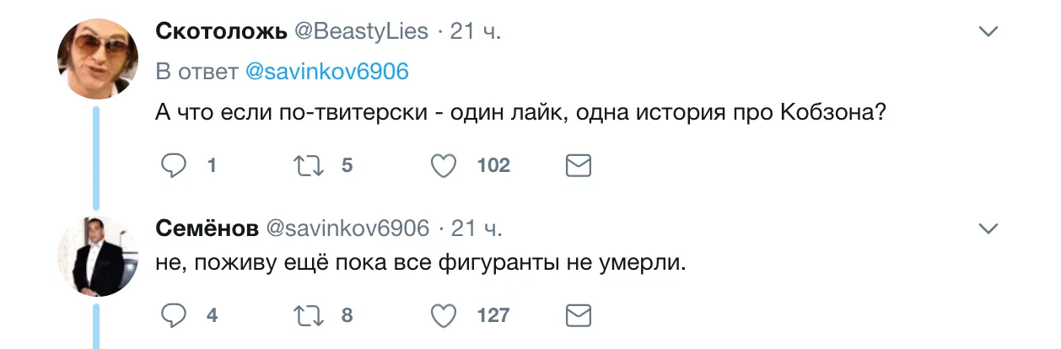Open more options chevron on Скотоложь's tweet
This screenshot has width=1061, height=349.
point(988,33)
